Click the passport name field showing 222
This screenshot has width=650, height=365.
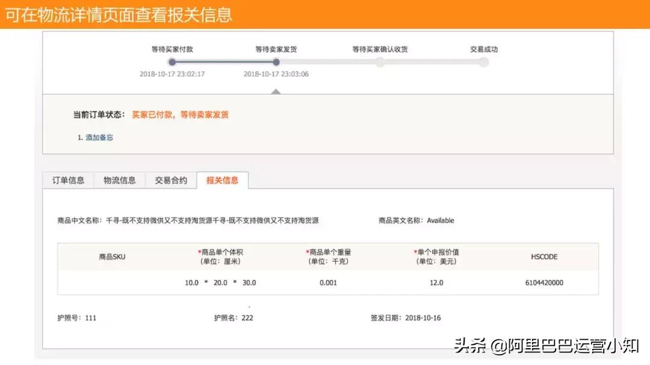tap(248, 318)
